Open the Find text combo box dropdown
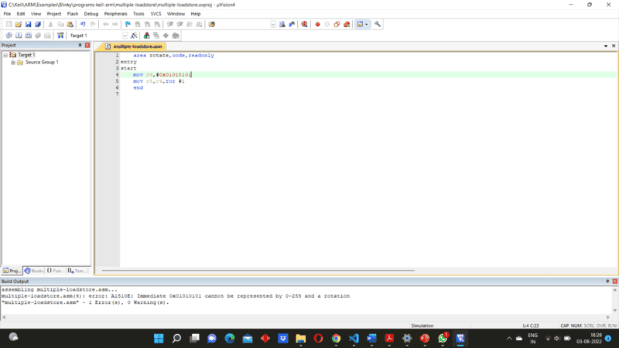This screenshot has height=348, width=619. (273, 25)
